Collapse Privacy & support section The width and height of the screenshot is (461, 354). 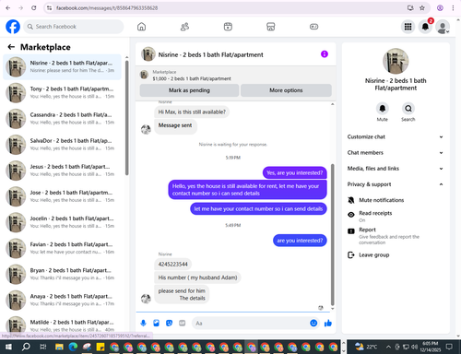point(396,184)
